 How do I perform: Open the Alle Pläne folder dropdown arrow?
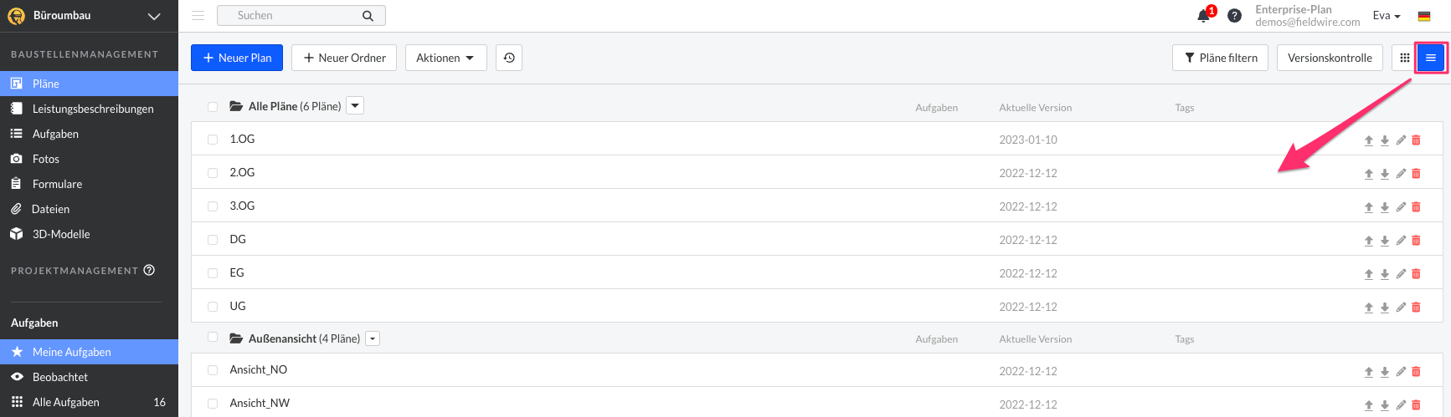(356, 106)
